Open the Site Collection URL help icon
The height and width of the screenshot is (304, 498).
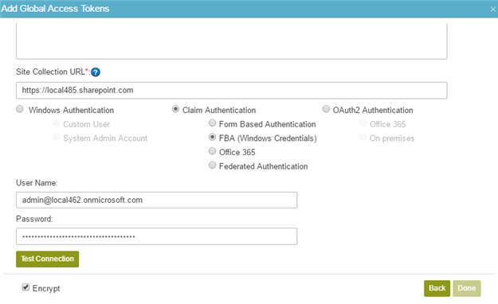pos(96,72)
